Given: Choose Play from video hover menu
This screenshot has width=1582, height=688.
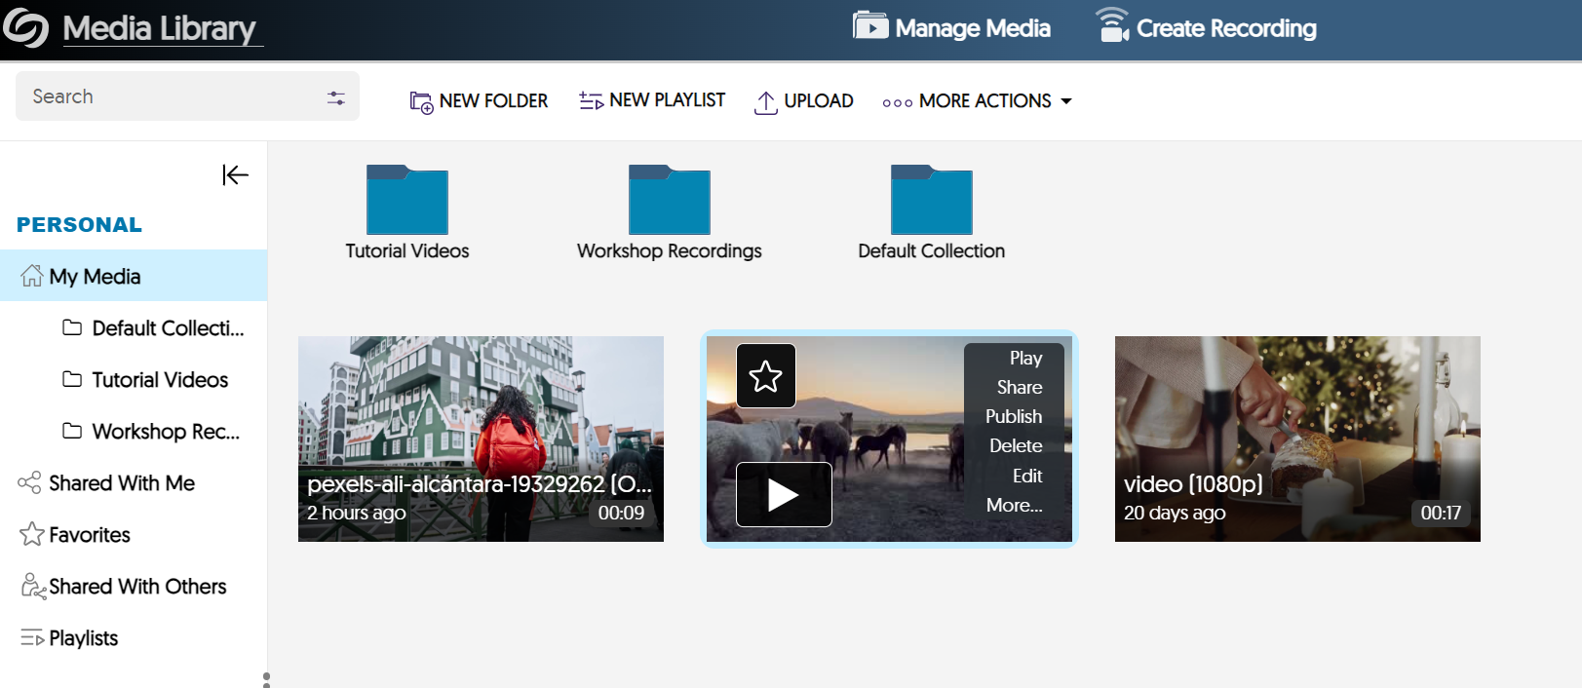Looking at the screenshot, I should click(1025, 358).
